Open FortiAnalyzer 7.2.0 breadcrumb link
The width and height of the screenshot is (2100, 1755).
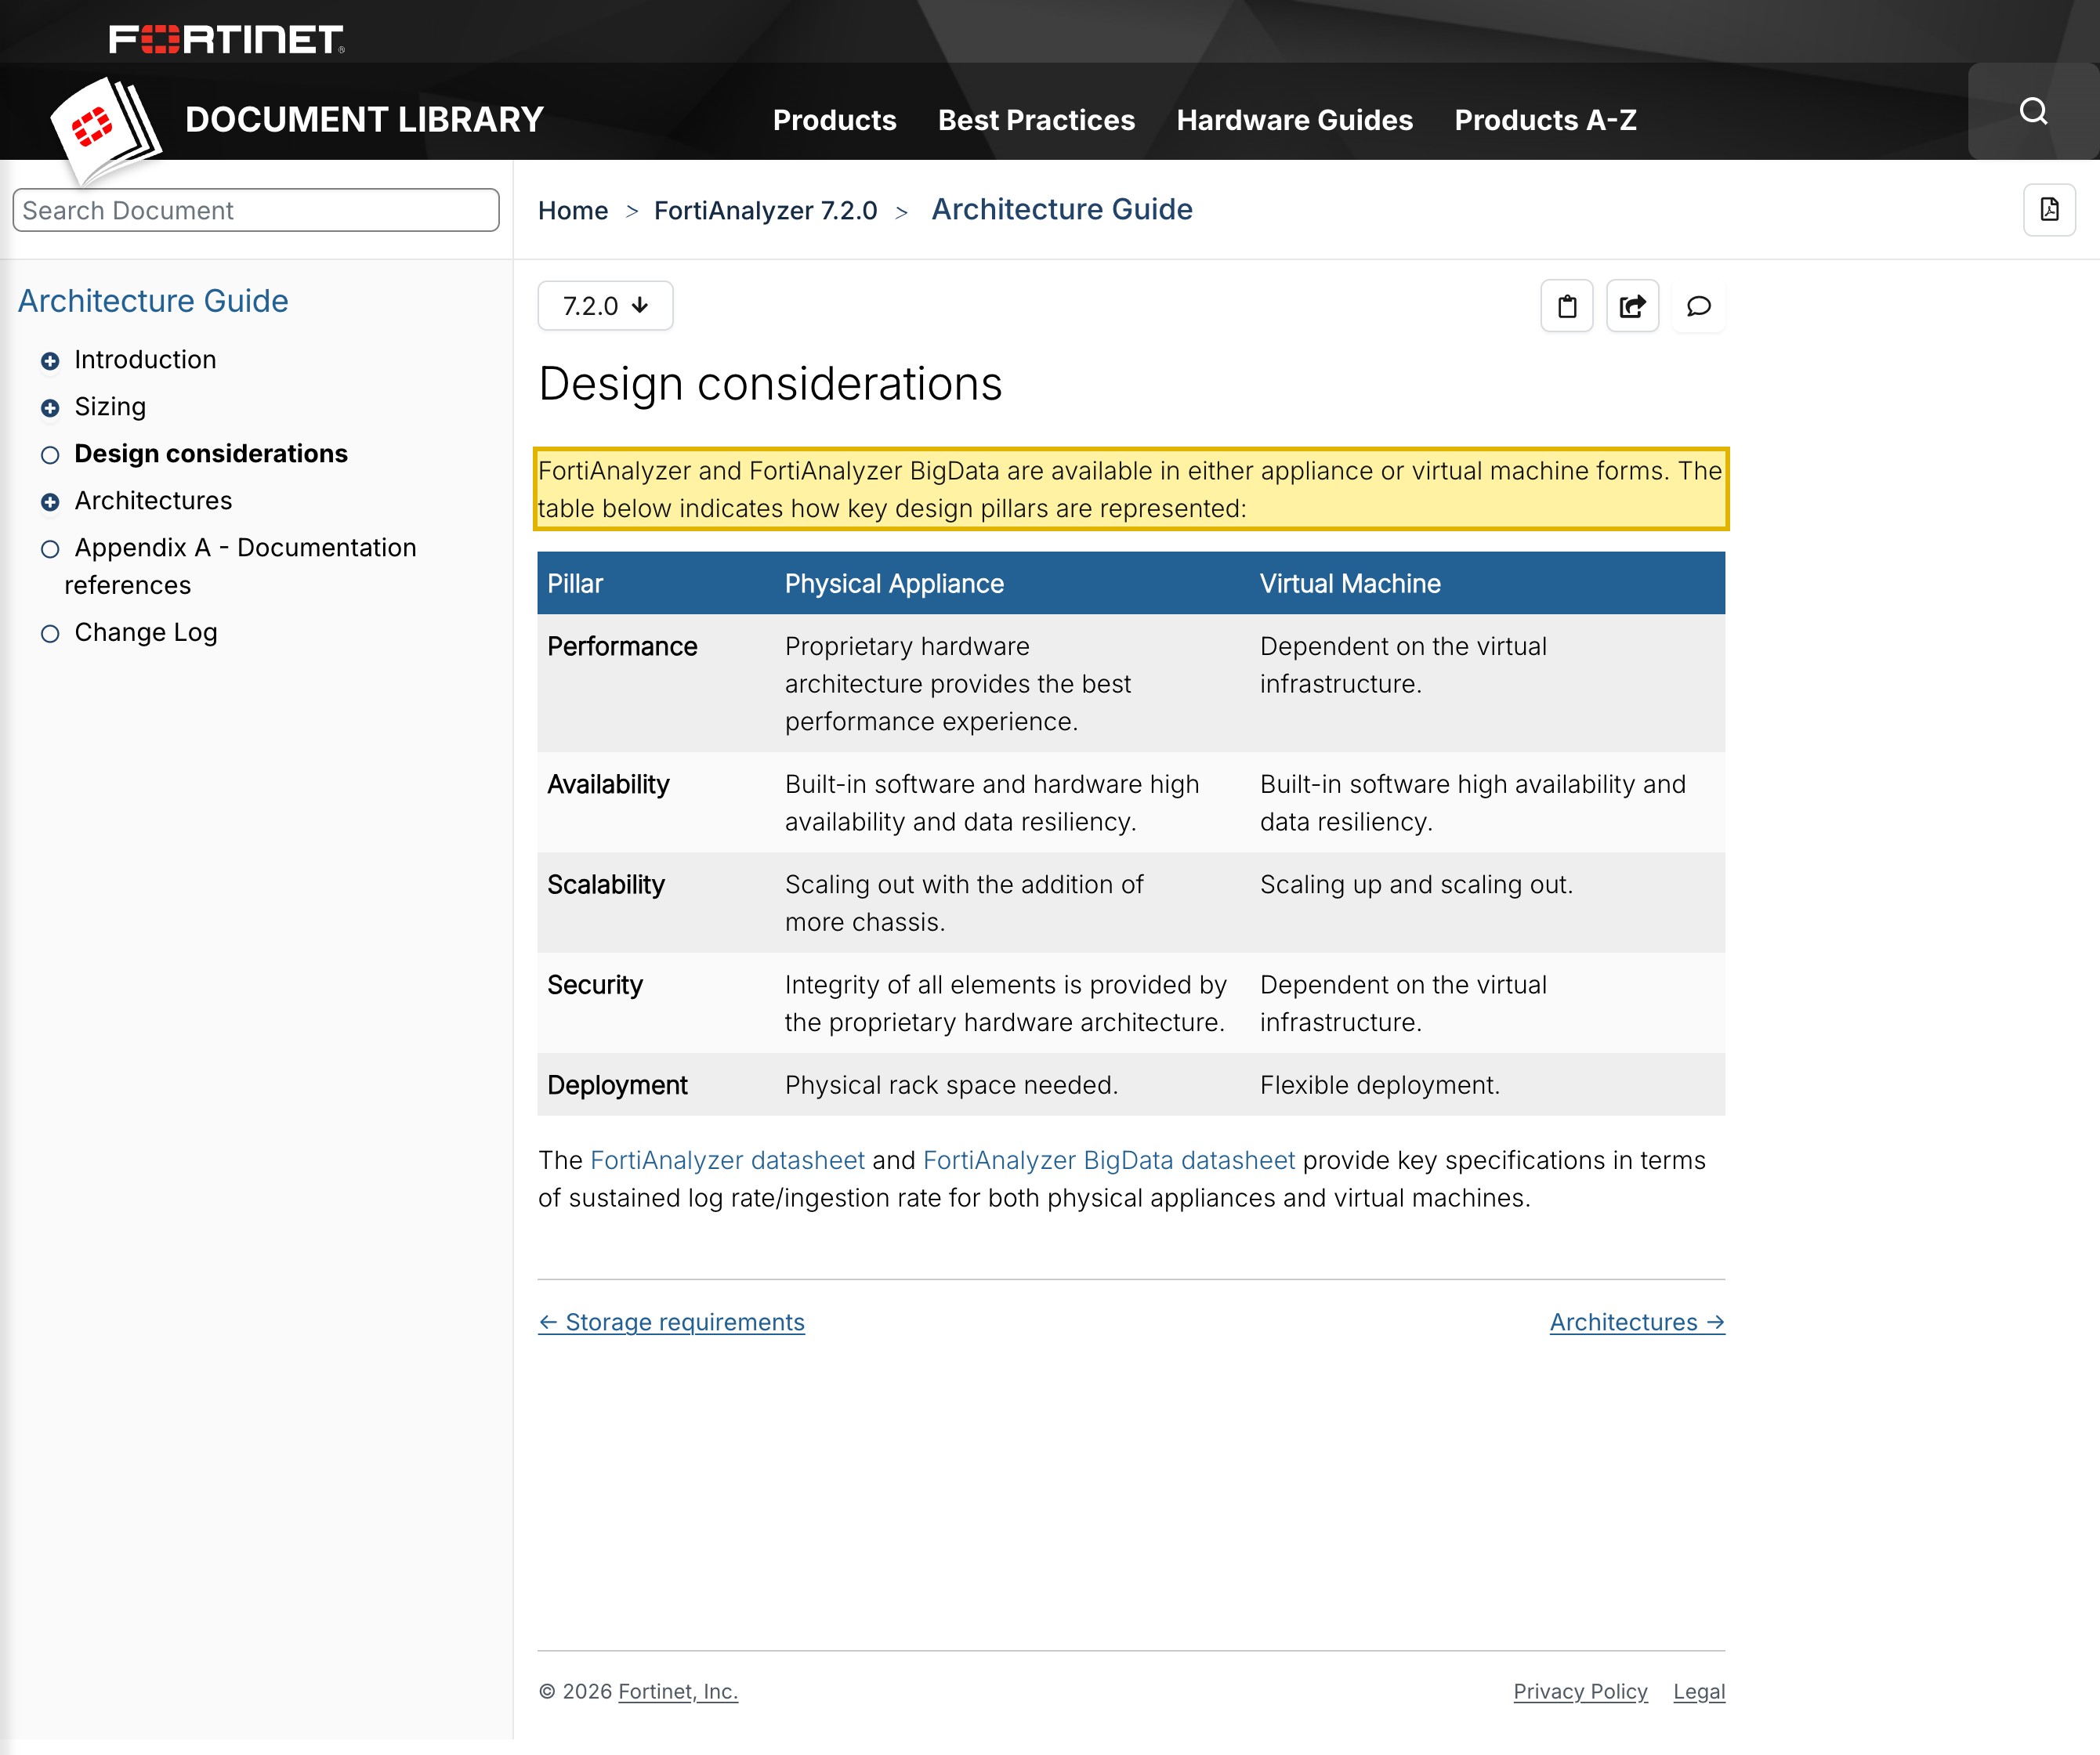click(765, 210)
